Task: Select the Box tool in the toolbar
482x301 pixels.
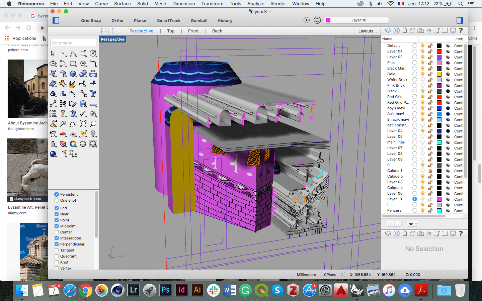Action: click(73, 74)
